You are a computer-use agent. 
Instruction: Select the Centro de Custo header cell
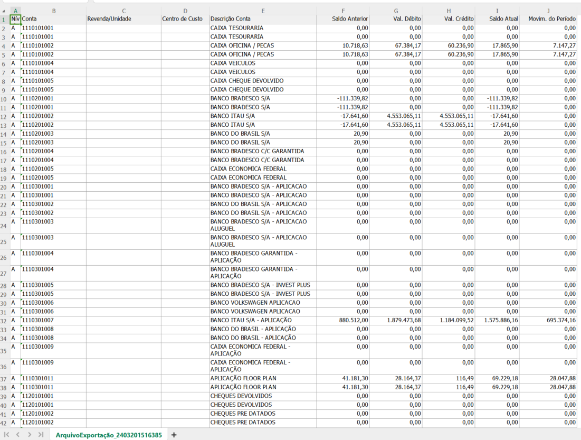point(185,19)
